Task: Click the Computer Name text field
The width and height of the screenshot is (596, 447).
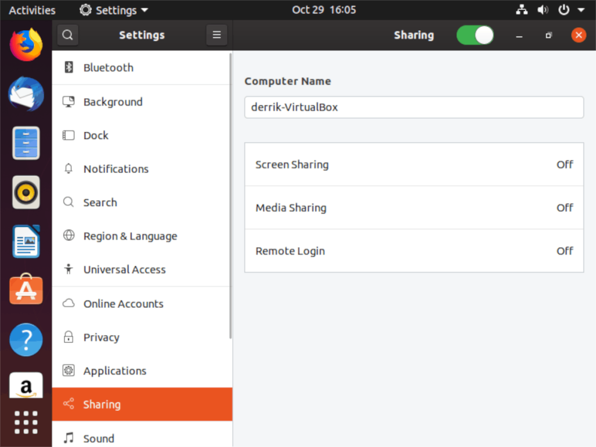Action: click(414, 107)
